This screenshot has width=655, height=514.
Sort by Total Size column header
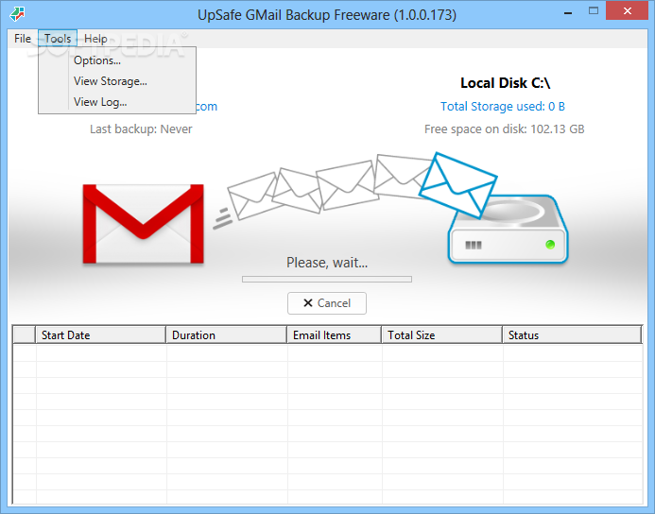(441, 335)
